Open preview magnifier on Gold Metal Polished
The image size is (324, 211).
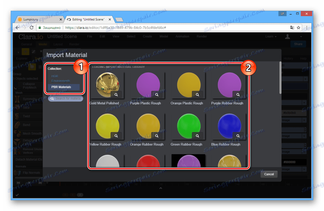tap(116, 94)
